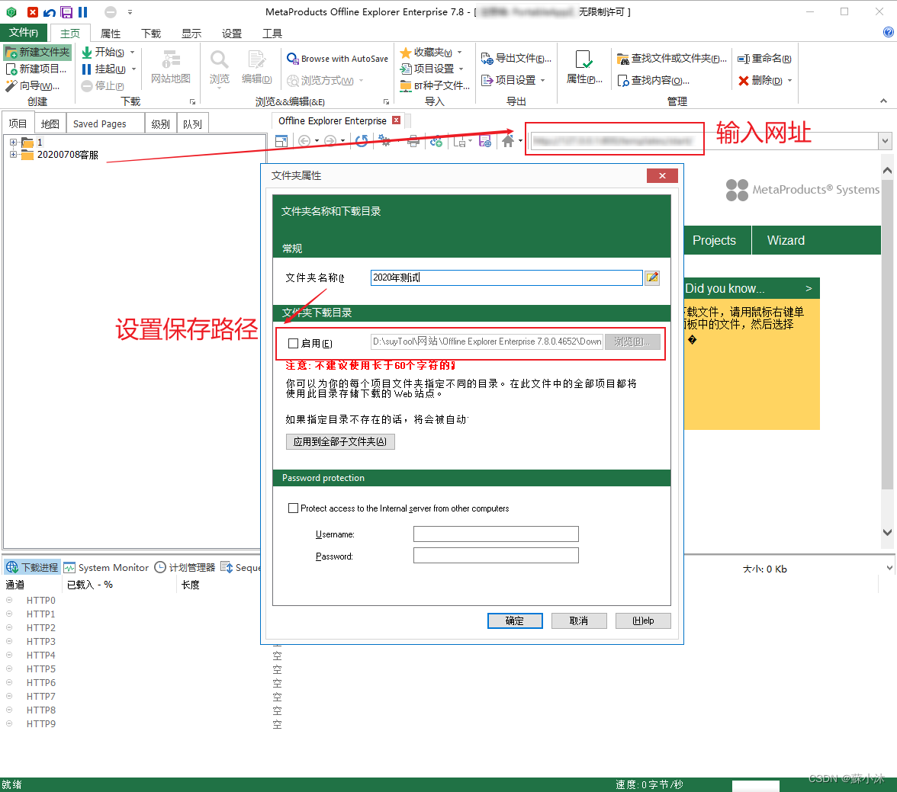The image size is (897, 792).
Task: Click the edit icon beside the folder name
Action: coord(652,278)
